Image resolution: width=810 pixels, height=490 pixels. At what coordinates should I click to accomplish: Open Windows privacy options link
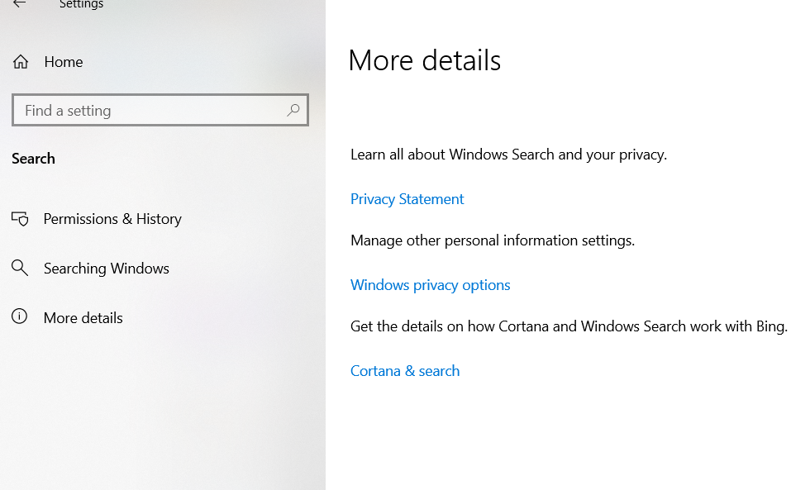point(431,285)
